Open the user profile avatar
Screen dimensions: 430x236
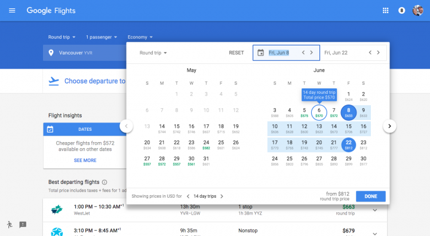417,10
